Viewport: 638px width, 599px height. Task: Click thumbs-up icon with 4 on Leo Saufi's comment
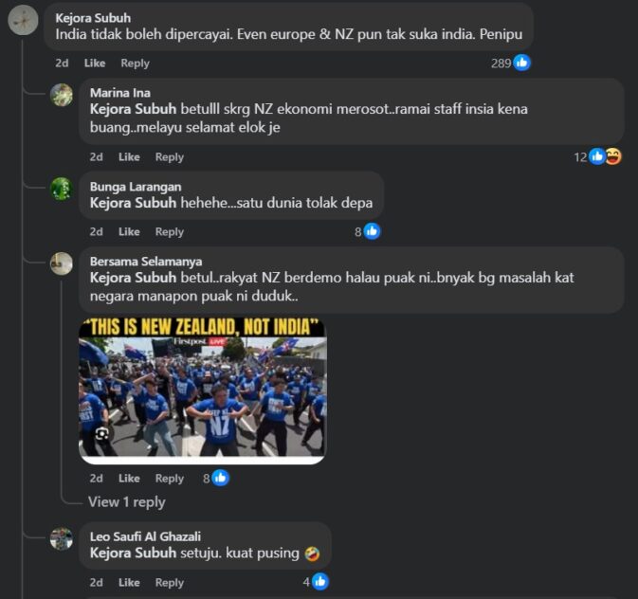click(x=320, y=582)
